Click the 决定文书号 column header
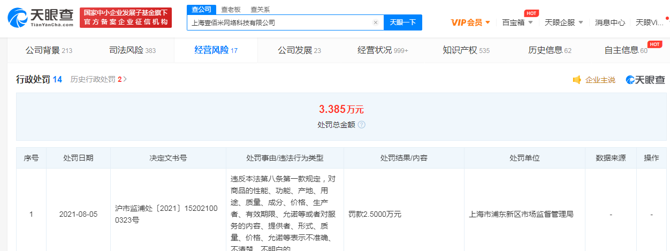The width and height of the screenshot is (670, 251). (x=168, y=158)
